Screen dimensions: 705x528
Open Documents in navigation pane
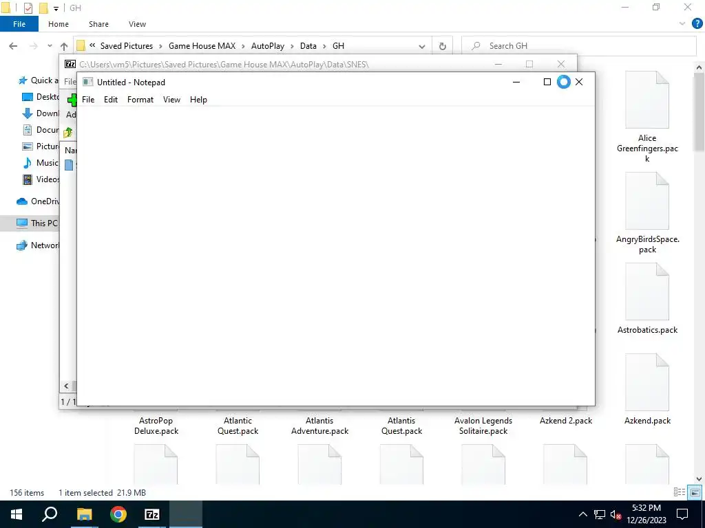point(41,130)
